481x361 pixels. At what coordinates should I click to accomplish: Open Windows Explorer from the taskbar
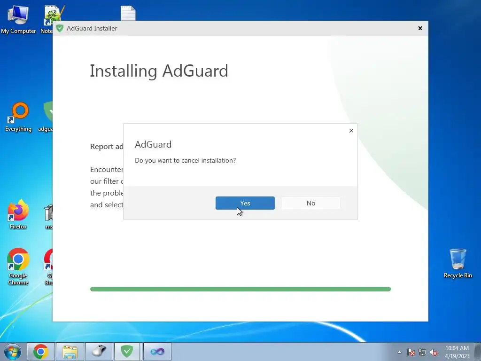pyautogui.click(x=70, y=352)
